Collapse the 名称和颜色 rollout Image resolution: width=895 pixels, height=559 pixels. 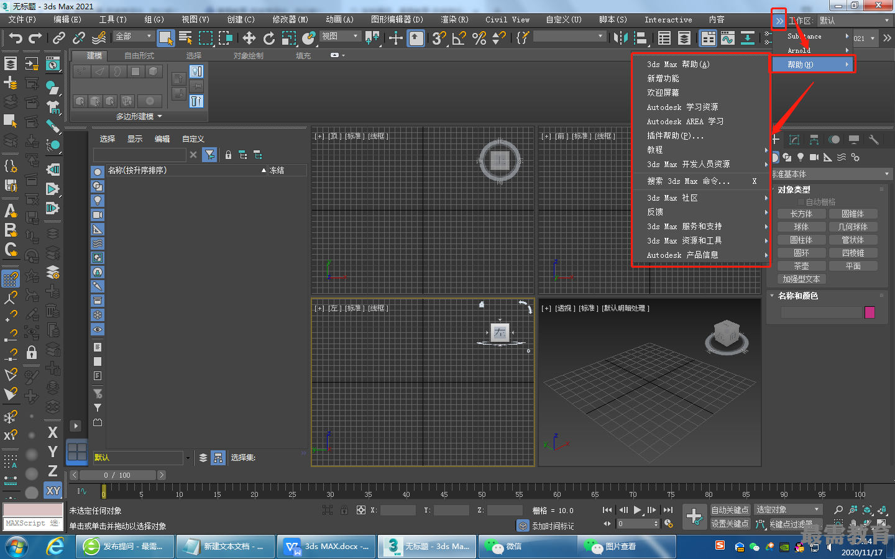[797, 296]
